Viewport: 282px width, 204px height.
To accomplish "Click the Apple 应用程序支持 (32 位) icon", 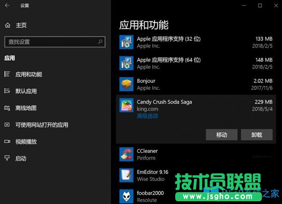I will [x=126, y=42].
